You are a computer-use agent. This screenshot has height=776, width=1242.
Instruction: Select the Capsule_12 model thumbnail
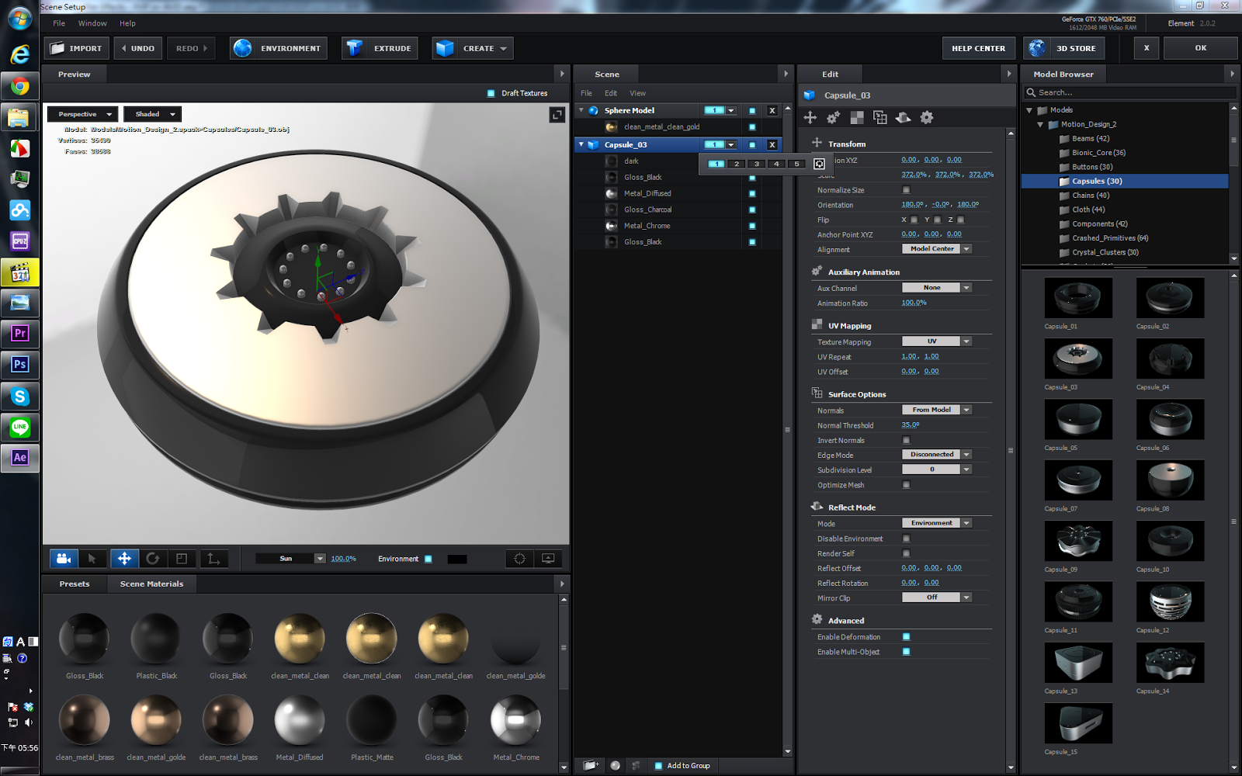pos(1171,602)
